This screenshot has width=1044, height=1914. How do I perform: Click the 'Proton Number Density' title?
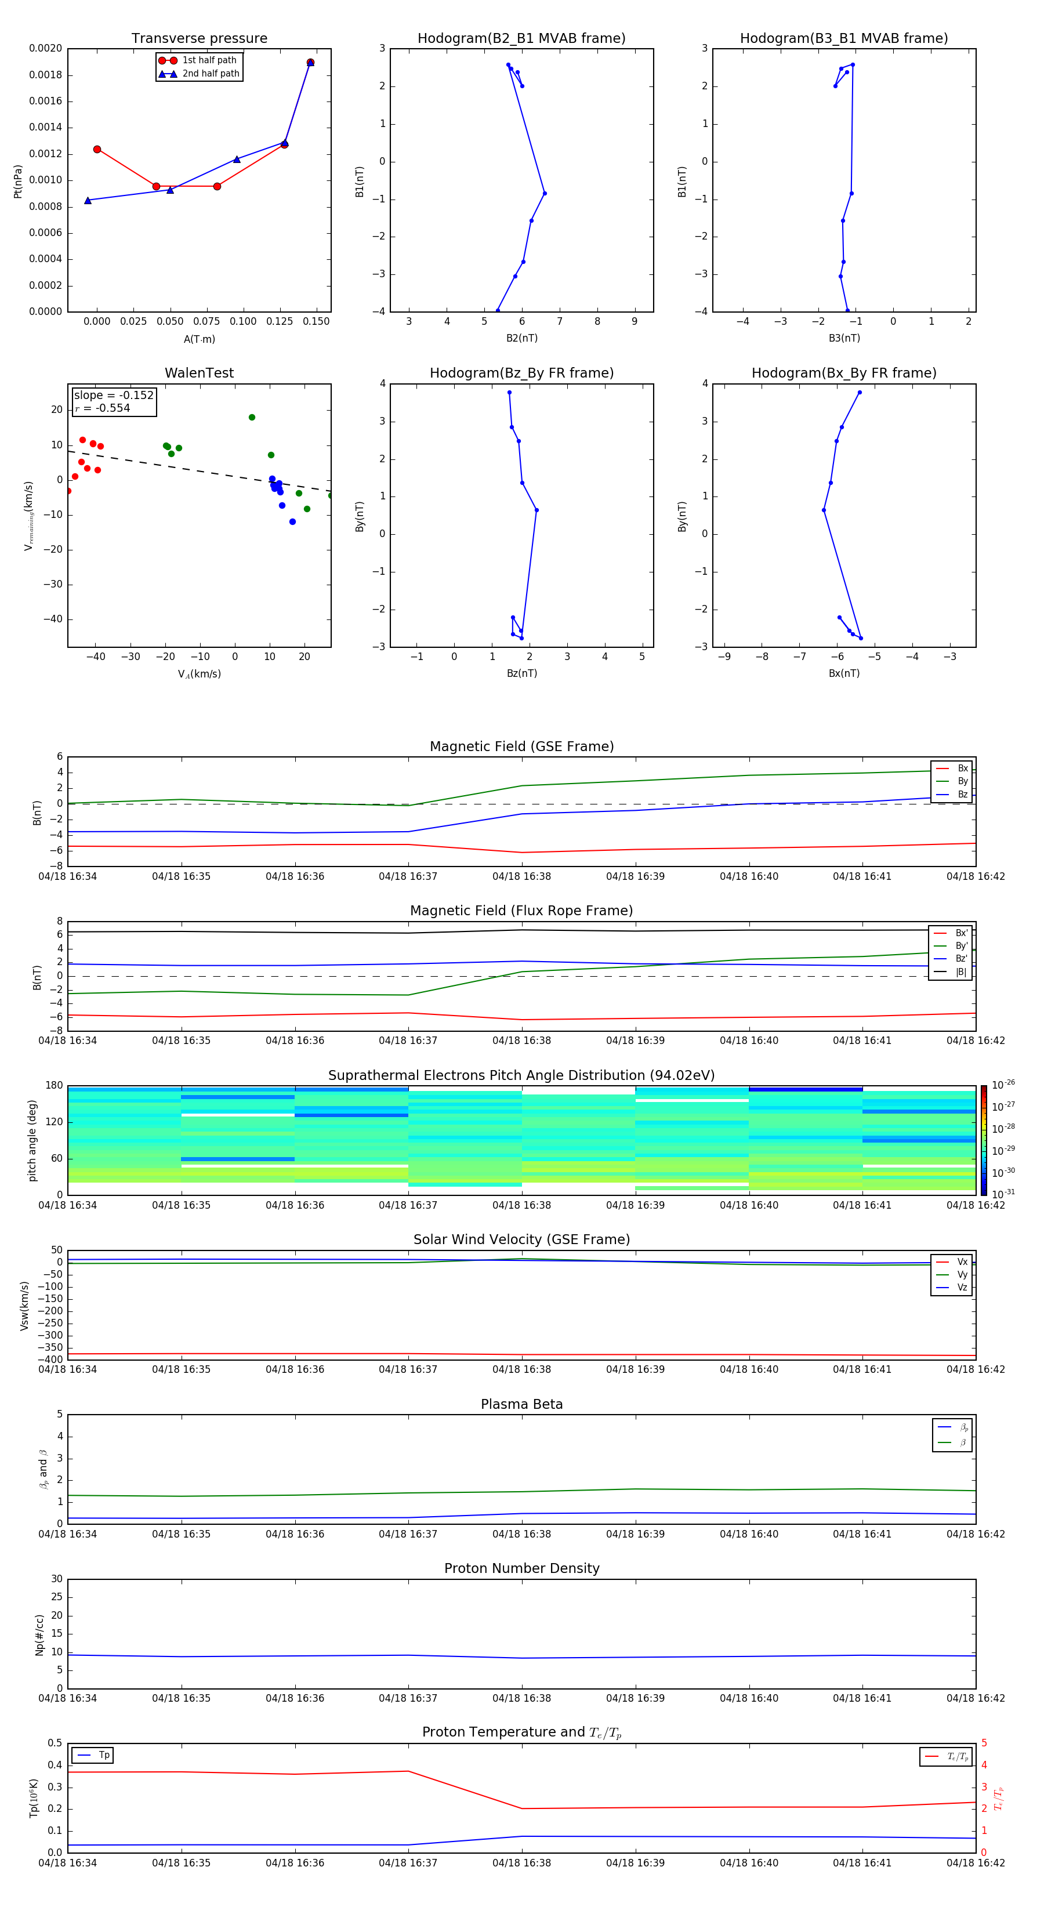point(521,1568)
